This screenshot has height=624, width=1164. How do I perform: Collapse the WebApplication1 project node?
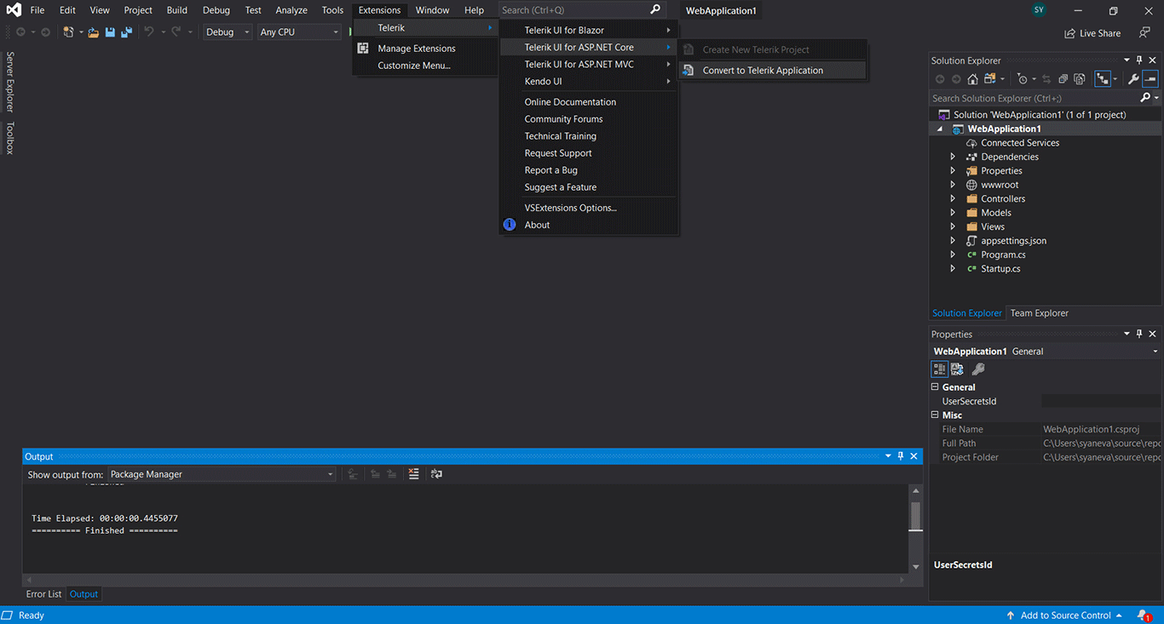point(940,129)
